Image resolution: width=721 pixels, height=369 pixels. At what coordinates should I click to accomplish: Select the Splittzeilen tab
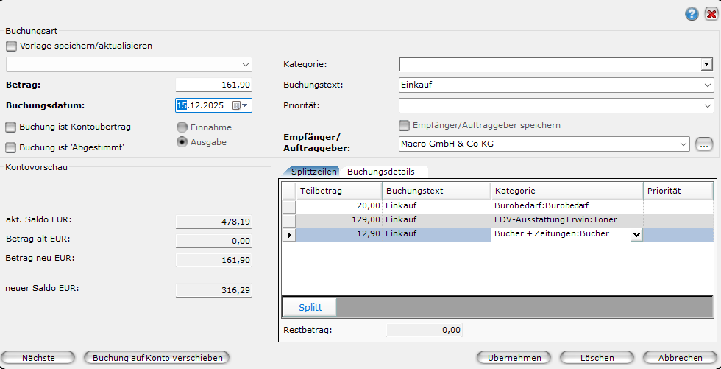(314, 172)
